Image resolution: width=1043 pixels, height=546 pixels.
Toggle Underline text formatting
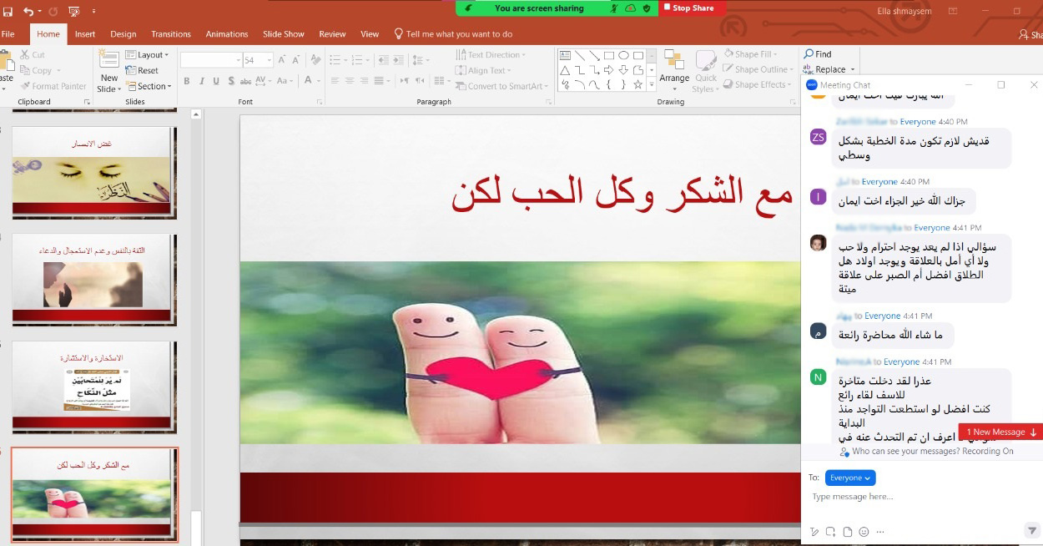pyautogui.click(x=216, y=81)
